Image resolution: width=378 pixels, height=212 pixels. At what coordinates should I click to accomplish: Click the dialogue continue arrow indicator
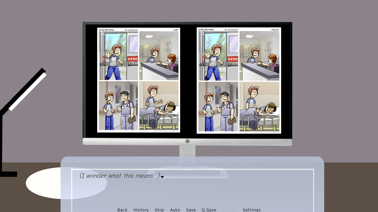162,177
